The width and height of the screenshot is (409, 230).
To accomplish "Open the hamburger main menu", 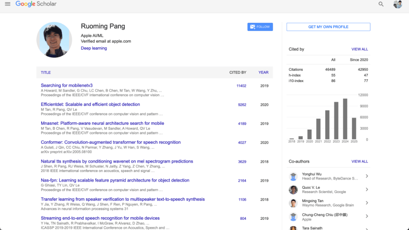I will [8, 4].
